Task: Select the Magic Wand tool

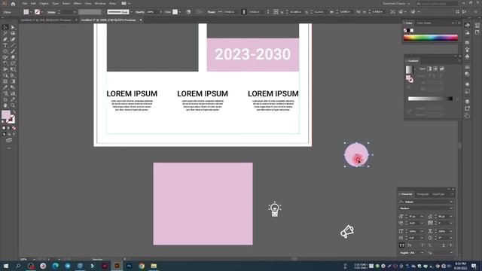Action: coord(5,33)
